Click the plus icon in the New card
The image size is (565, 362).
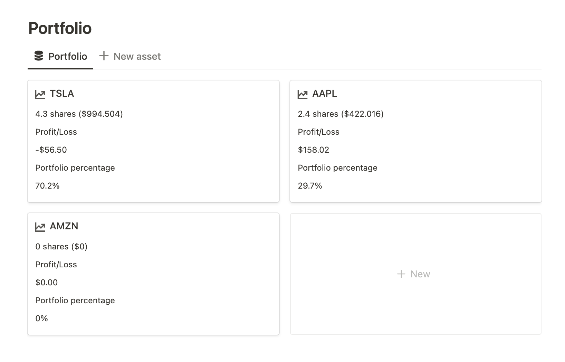coord(401,274)
